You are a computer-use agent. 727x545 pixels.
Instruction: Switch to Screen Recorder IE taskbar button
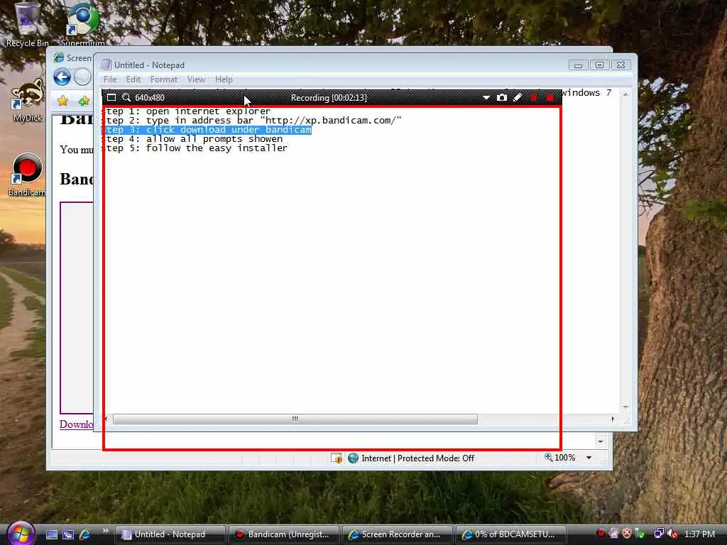point(398,534)
